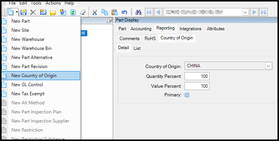Viewport: 279px width, 141px height.
Task: Click the Part Display panel title bar
Action: (x=196, y=20)
